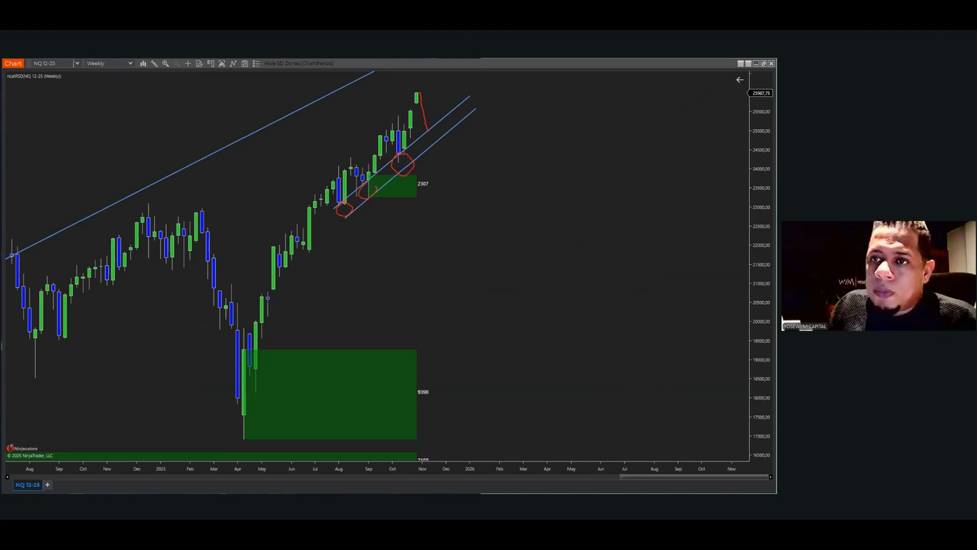Screen dimensions: 977x550
Task: Open the chart Properties list icon
Action: pos(256,64)
